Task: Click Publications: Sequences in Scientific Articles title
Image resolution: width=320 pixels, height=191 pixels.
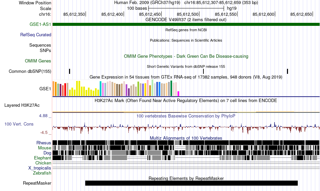Action: tap(186, 40)
